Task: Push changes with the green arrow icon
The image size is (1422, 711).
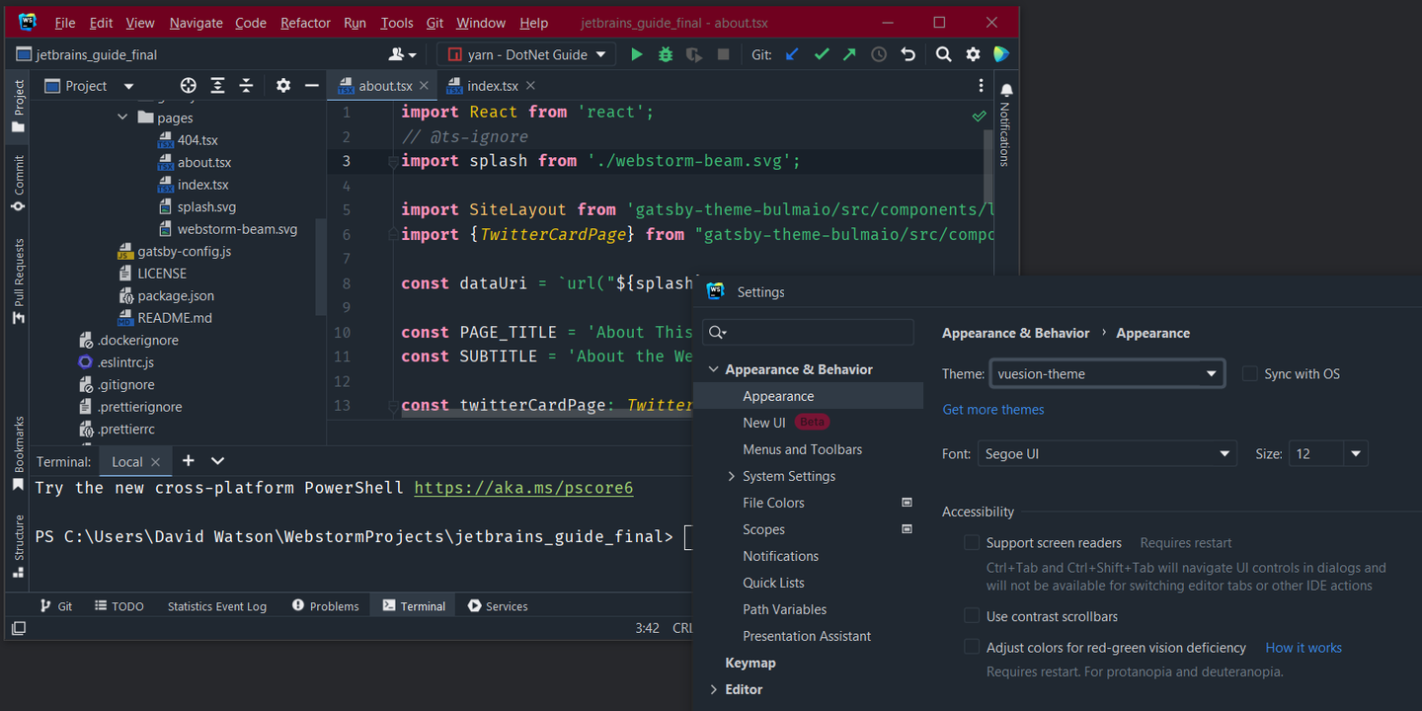Action: pos(848,54)
